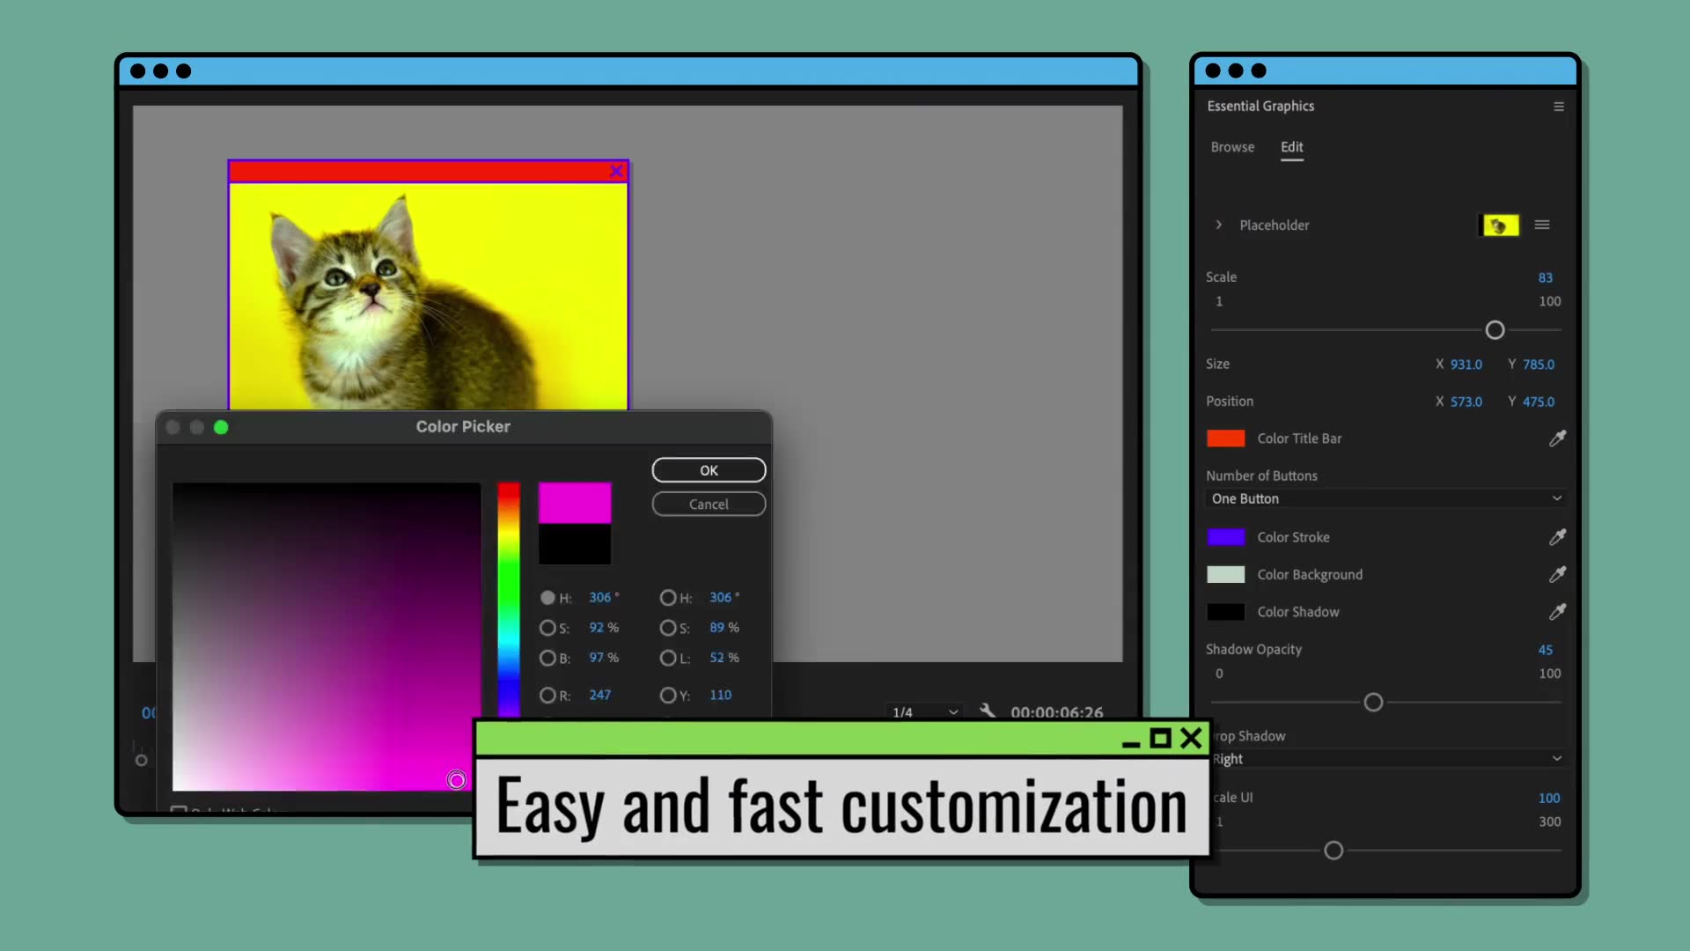This screenshot has width=1690, height=951.
Task: Expand the Number of Buttons dropdown
Action: pos(1384,498)
